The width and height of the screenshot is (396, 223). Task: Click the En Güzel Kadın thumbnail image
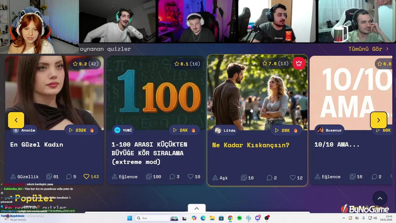pyautogui.click(x=54, y=93)
